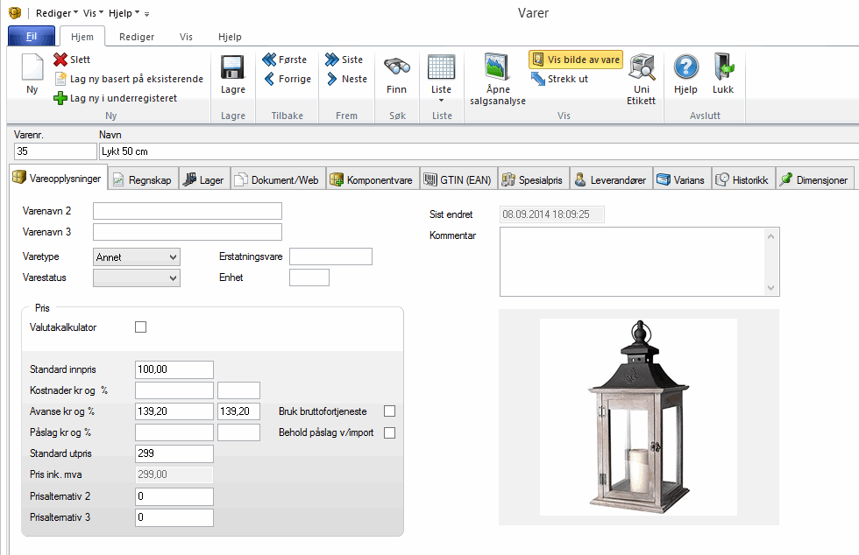Toggle the Valutakalkulator checkbox
This screenshot has height=555, width=859.
tap(140, 327)
